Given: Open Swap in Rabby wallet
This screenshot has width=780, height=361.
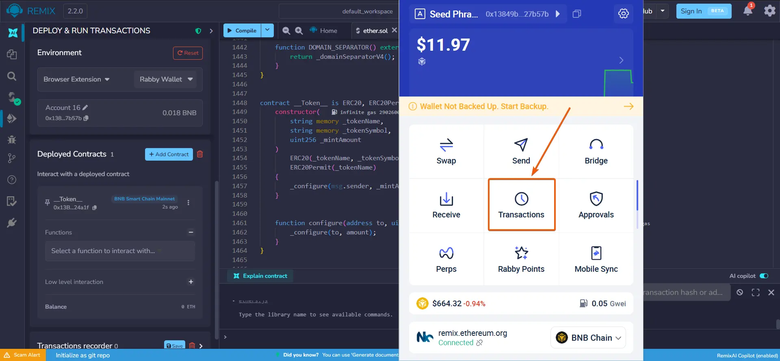Looking at the screenshot, I should click(x=446, y=151).
